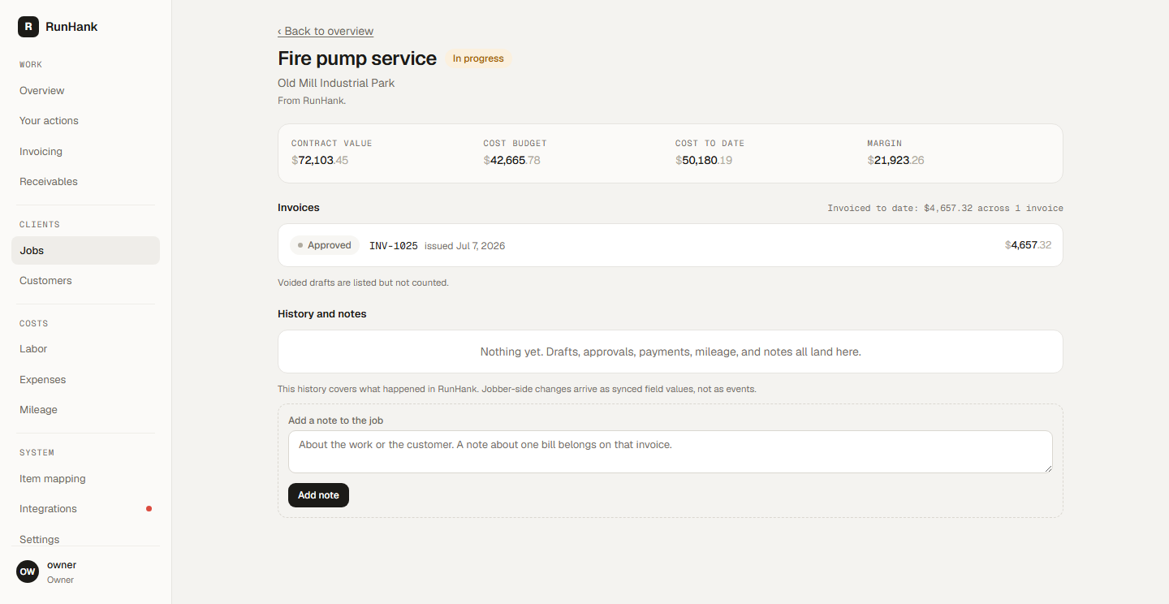Click the cost to date $50,180.19
This screenshot has width=1169, height=604.
click(704, 160)
